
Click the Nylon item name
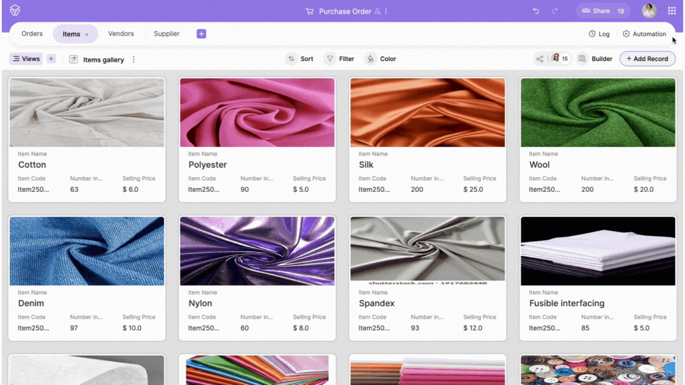pos(200,303)
